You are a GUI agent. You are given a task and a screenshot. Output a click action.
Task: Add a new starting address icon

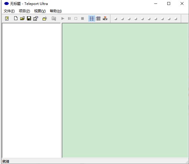click(x=45, y=18)
